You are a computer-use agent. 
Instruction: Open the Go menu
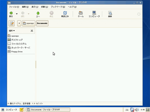(45, 7)
